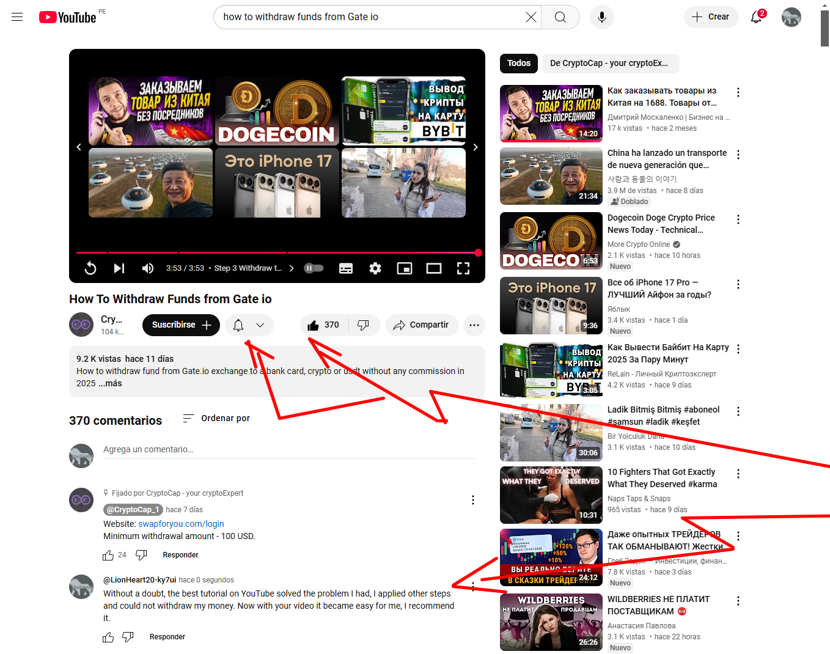Subscribe with the Suscribirse button
830x654 pixels.
181,325
